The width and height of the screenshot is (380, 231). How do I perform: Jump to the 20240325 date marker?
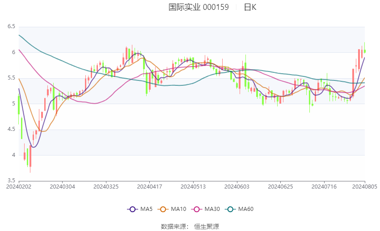pyautogui.click(x=106, y=186)
